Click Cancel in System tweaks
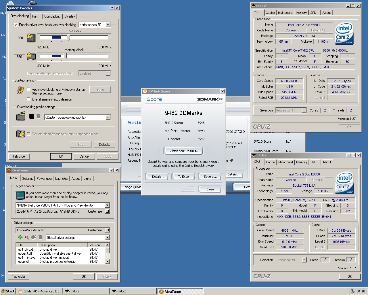The image size is (368, 295). (x=85, y=156)
